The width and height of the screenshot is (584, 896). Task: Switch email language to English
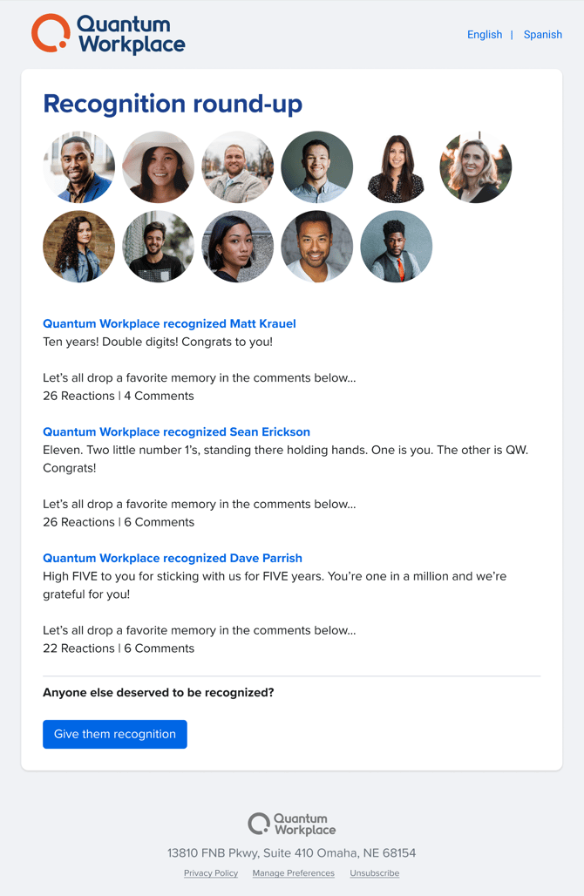(485, 34)
